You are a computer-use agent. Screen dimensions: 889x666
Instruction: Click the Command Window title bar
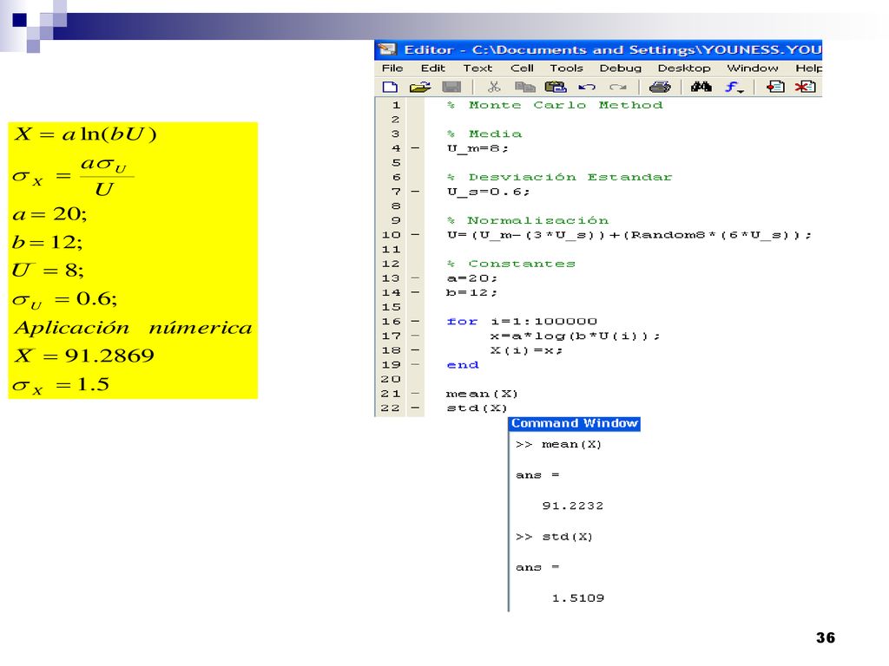click(575, 423)
